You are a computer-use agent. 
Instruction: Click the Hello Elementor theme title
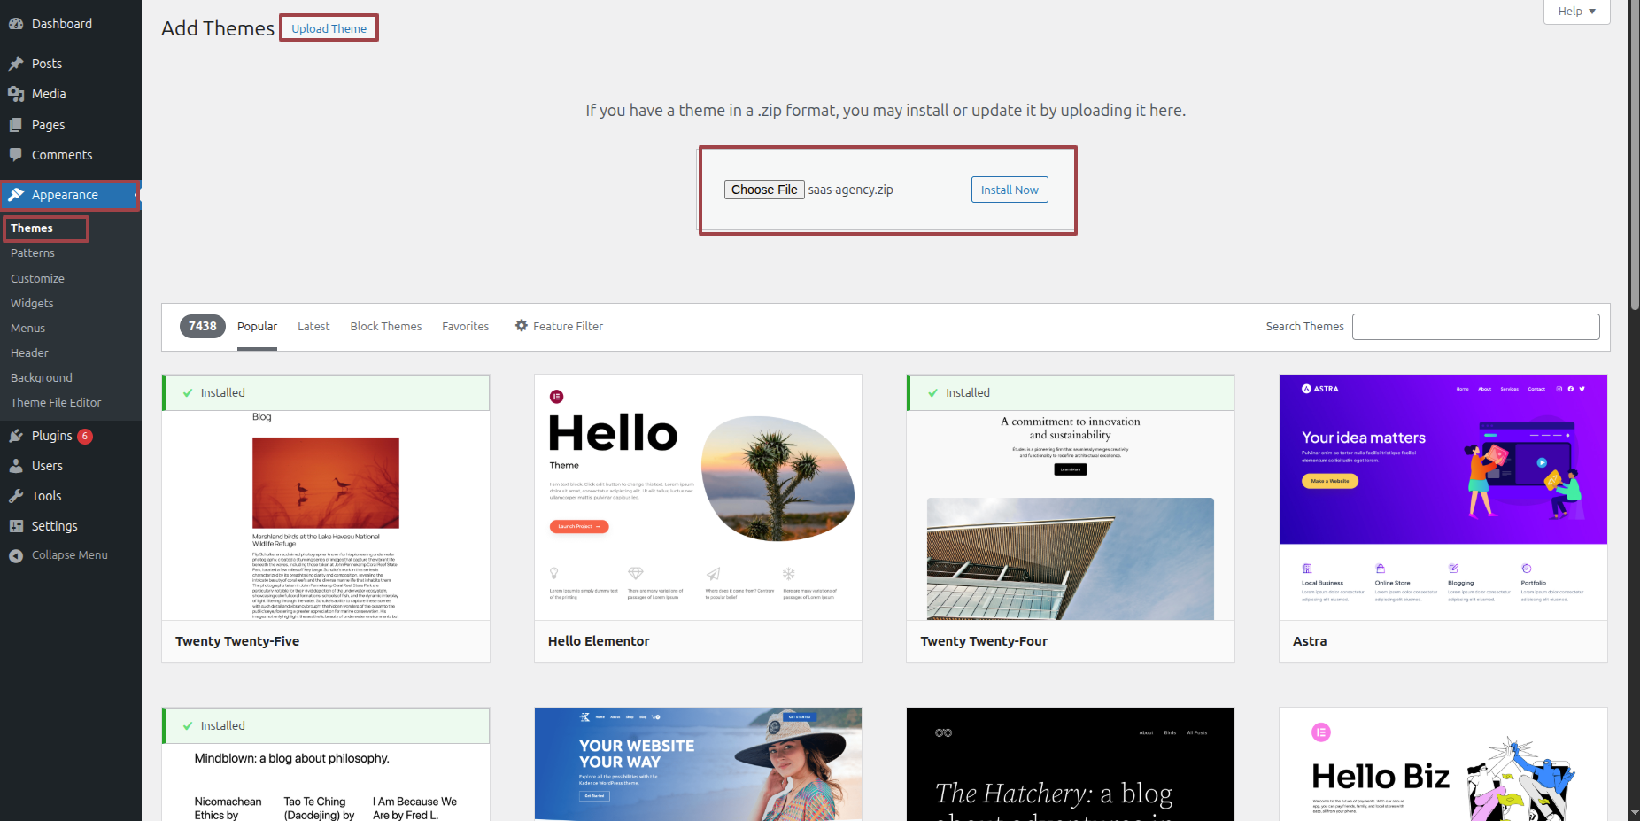pyautogui.click(x=599, y=641)
